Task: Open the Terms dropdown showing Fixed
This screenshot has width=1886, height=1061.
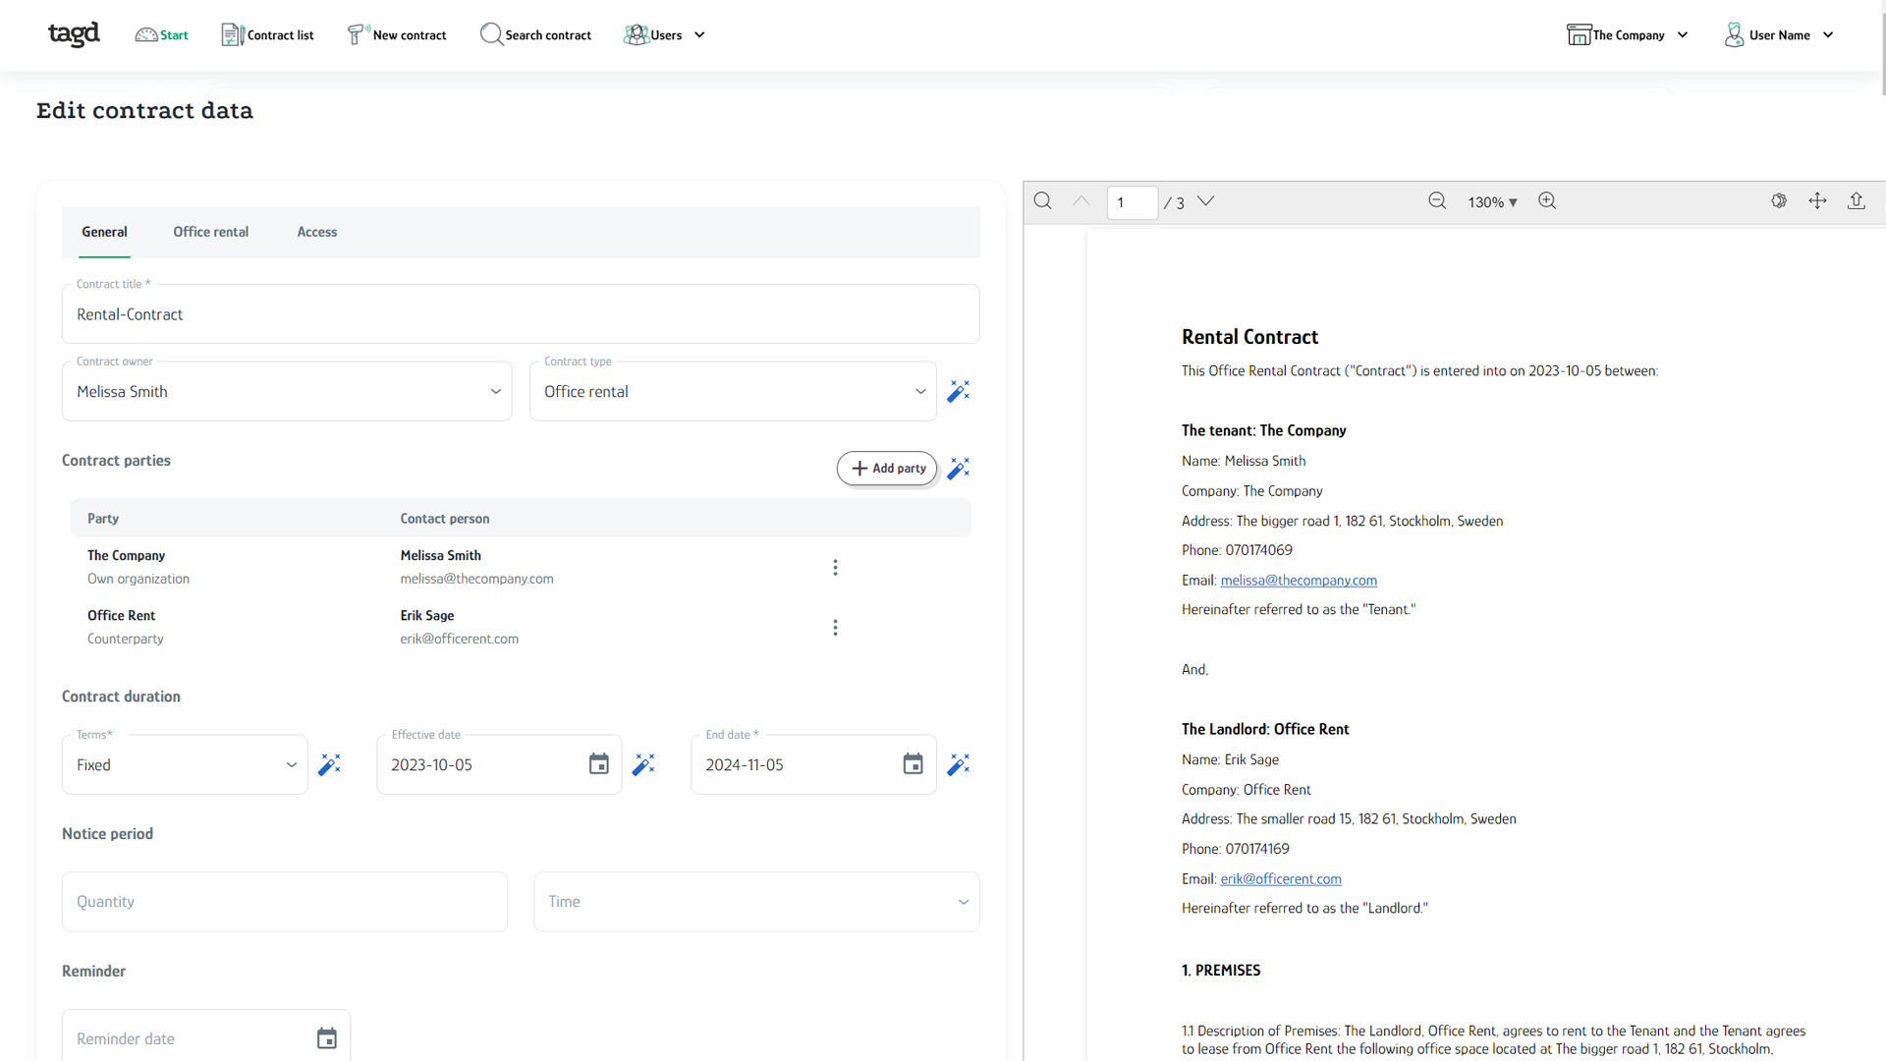Action: (185, 764)
